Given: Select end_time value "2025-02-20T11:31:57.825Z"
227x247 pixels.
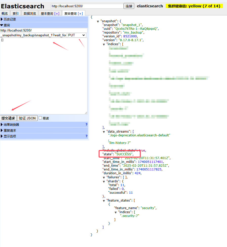Looking at the screenshot, I should (x=145, y=166).
